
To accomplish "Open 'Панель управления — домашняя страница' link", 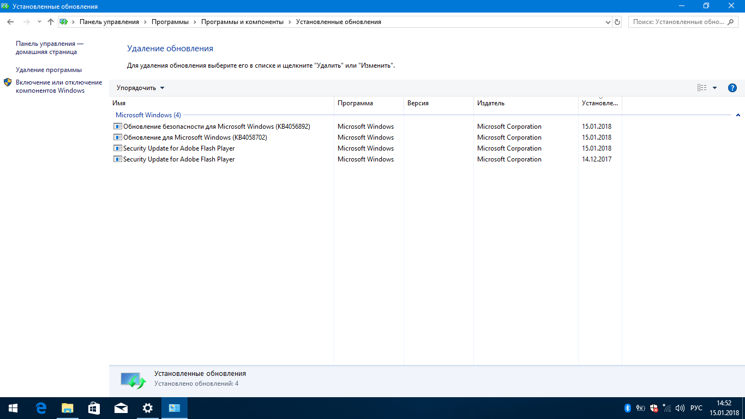I will click(50, 47).
